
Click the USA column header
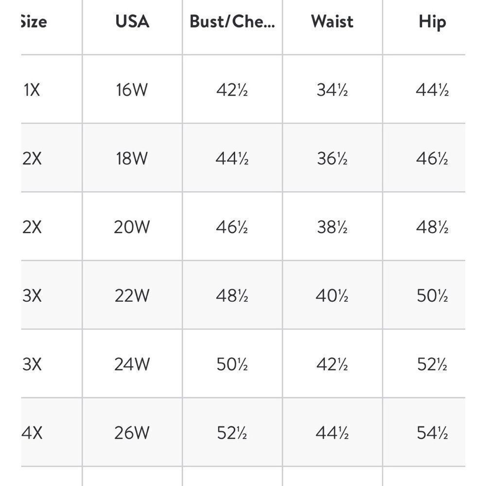click(132, 22)
